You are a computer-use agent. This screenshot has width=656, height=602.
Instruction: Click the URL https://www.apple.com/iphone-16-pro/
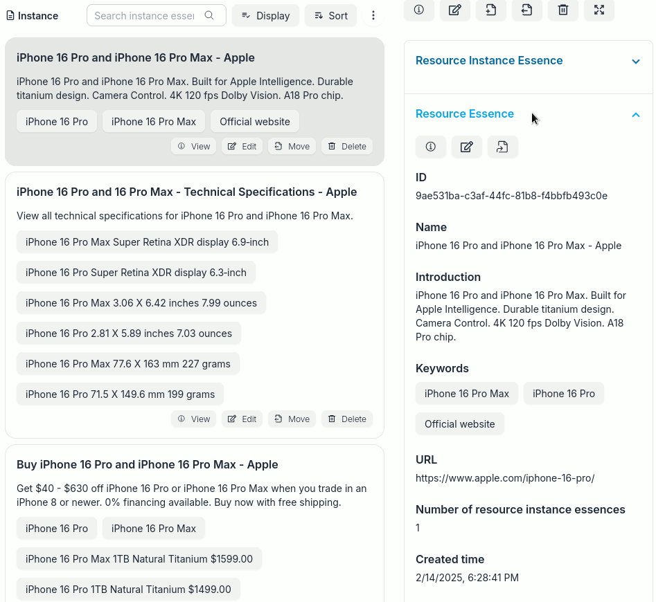505,478
